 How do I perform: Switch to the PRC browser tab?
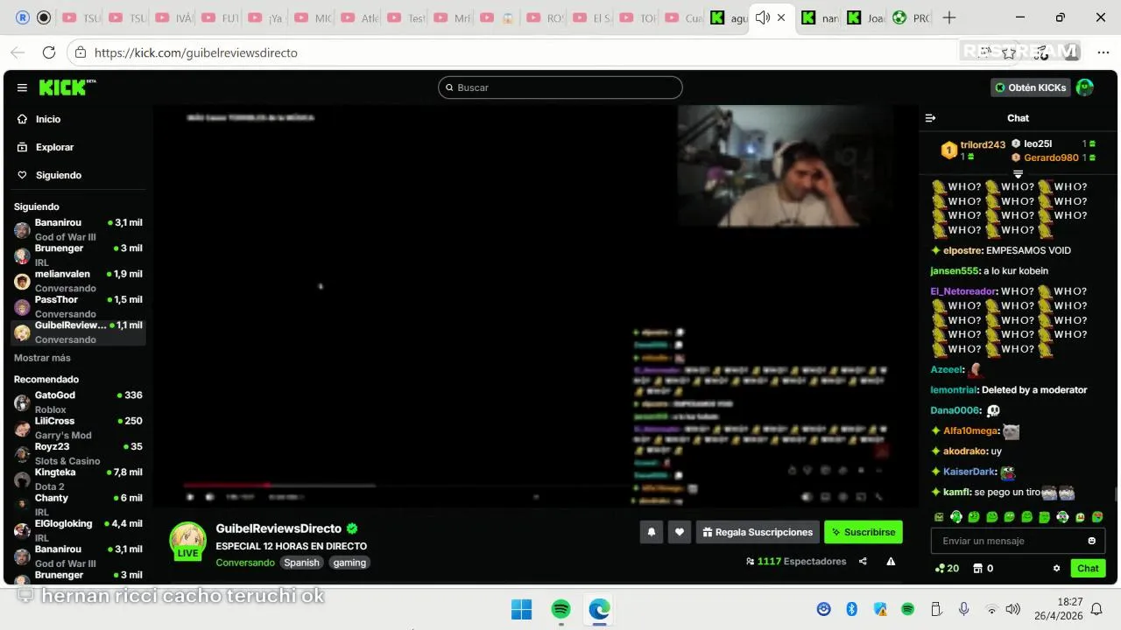click(x=912, y=17)
